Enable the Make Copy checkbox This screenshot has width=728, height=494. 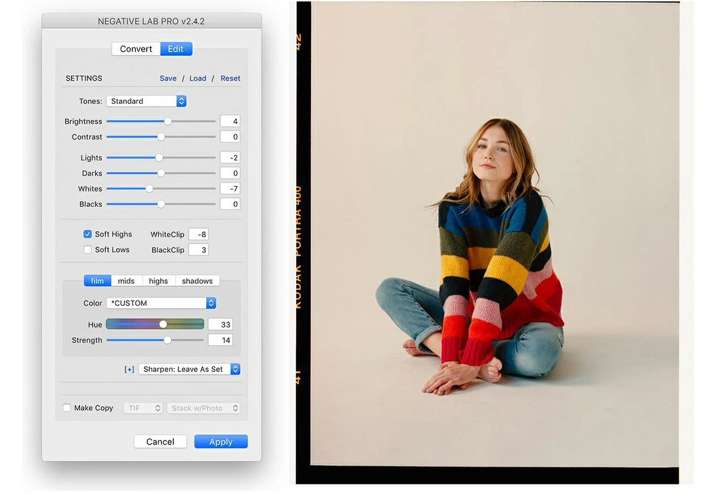67,408
